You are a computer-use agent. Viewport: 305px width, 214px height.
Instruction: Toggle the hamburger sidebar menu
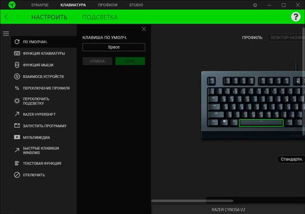(6, 33)
